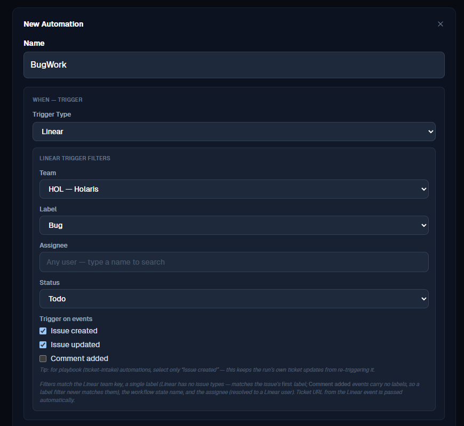Click the Assignee field label

click(53, 245)
